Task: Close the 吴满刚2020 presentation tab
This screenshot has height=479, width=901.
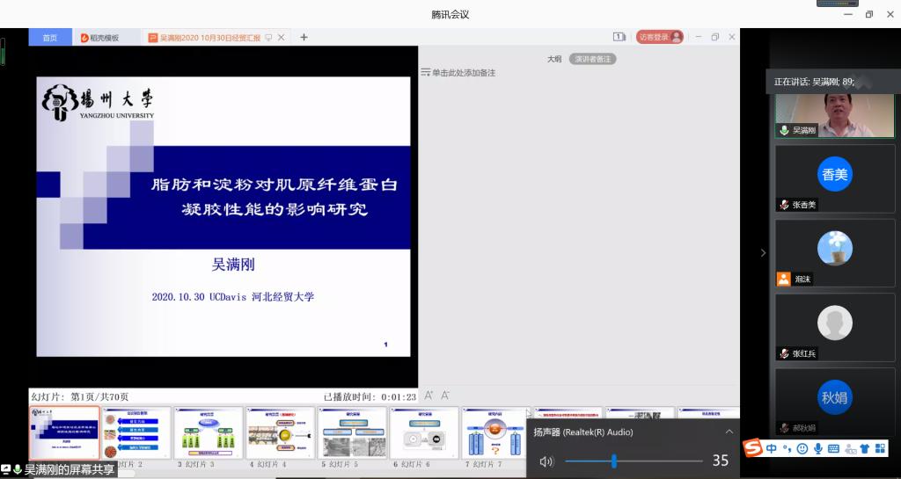Action: (x=282, y=38)
